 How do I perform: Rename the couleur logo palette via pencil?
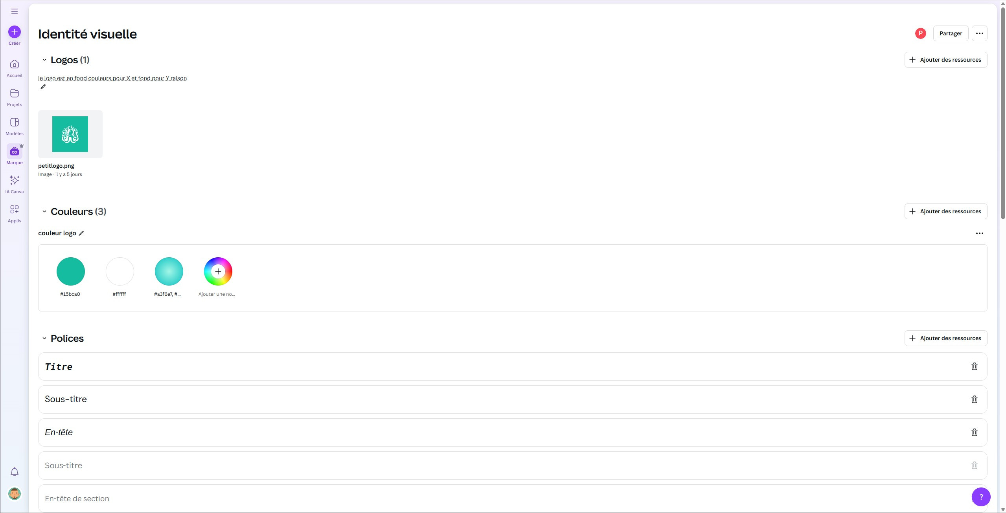81,233
